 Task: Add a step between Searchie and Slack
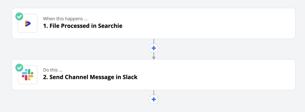coord(154,48)
